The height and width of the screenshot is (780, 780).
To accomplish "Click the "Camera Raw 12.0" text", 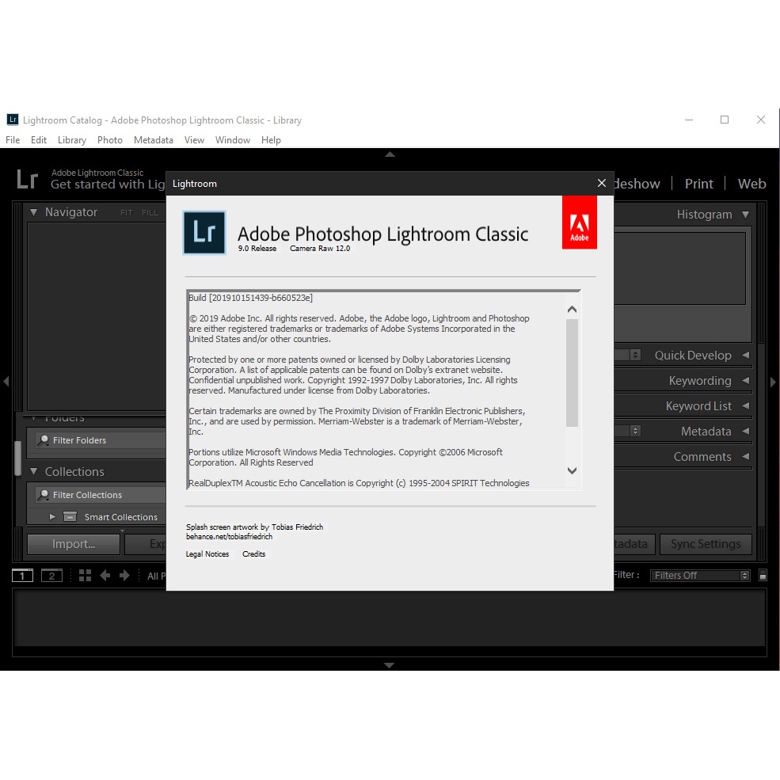I will [320, 248].
